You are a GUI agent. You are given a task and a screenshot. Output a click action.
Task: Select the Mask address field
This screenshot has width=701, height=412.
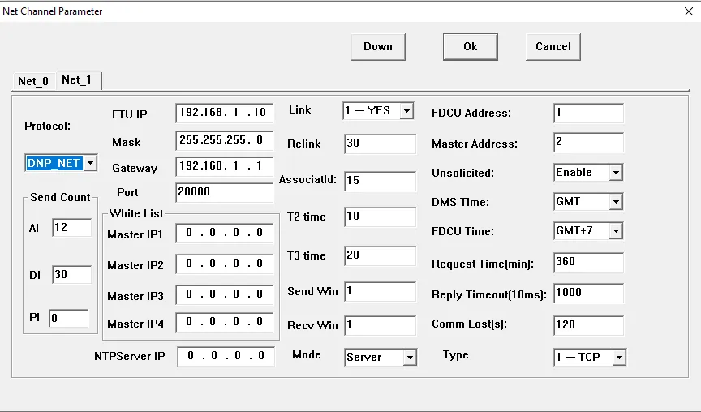click(x=224, y=141)
